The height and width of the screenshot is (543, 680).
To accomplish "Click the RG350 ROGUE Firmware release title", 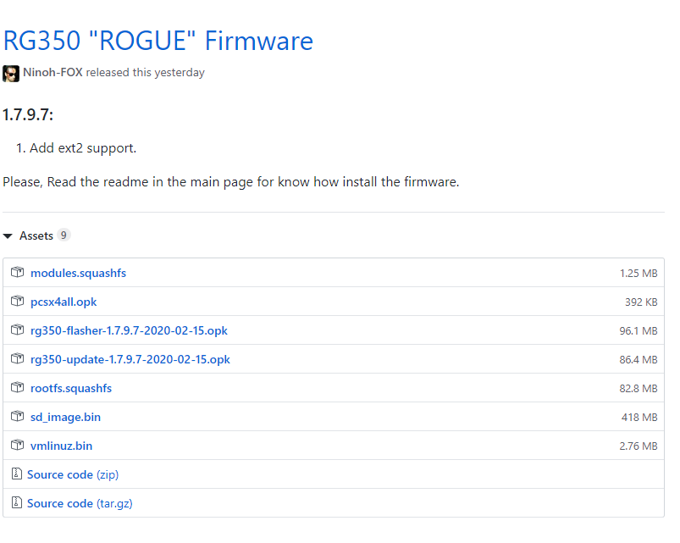I will tap(158, 41).
